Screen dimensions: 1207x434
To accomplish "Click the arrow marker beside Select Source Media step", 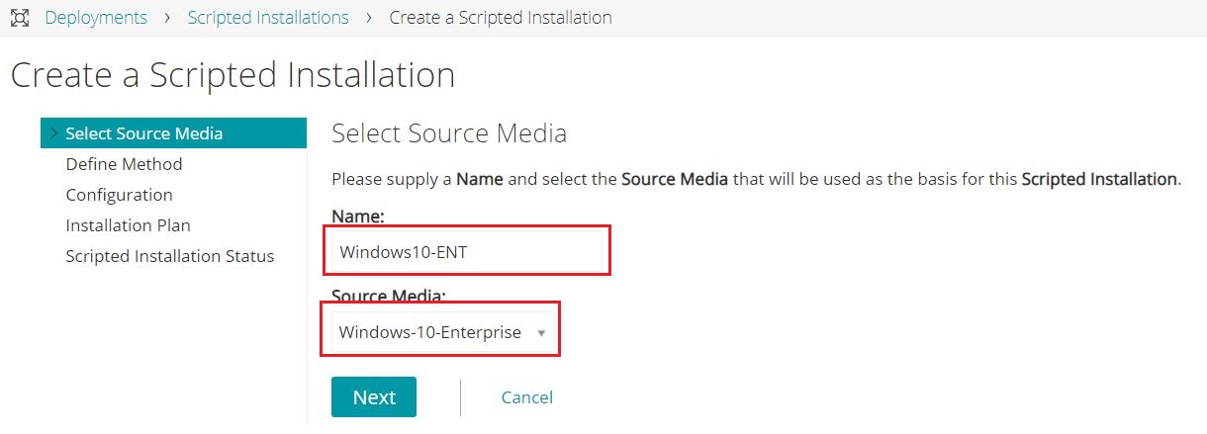I will pyautogui.click(x=52, y=133).
